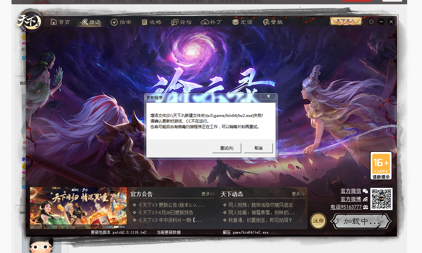
Task: Click the 更新包版本 patch2.0.1116.tw2 status text
Action: 118,232
